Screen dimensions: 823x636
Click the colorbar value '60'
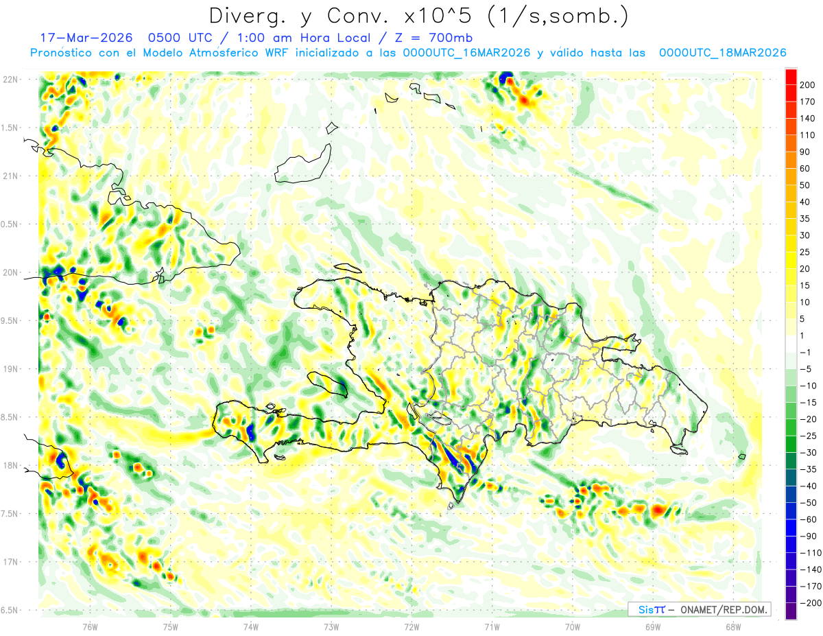(x=805, y=169)
